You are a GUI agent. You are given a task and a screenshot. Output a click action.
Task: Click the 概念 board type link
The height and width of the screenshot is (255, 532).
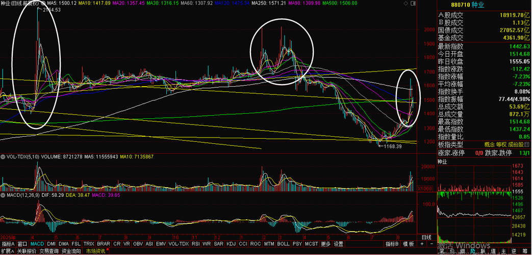tap(489, 145)
